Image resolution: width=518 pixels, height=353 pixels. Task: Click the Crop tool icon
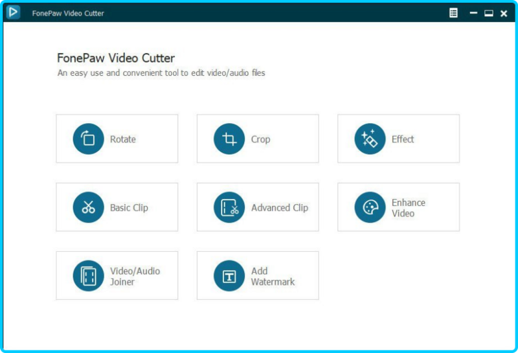pyautogui.click(x=229, y=139)
